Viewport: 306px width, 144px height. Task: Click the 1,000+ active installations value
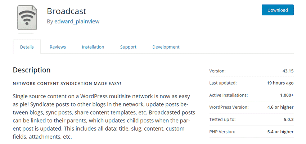pyautogui.click(x=287, y=95)
